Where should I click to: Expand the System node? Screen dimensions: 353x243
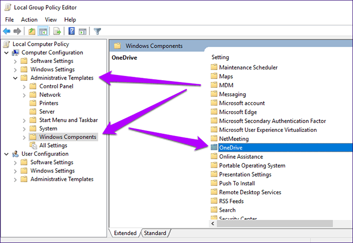click(24, 129)
